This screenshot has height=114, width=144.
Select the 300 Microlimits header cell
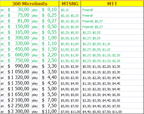click(29, 4)
